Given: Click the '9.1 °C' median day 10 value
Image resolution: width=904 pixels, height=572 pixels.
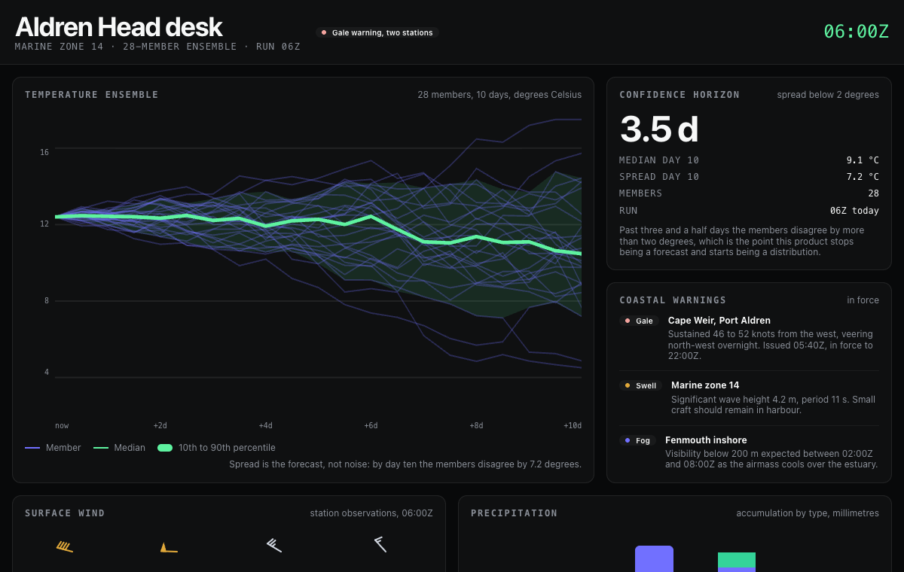Looking at the screenshot, I should [x=862, y=160].
